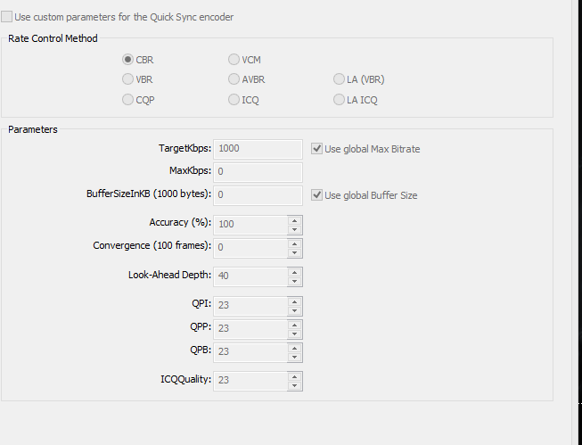Click the BufferSizeInKB input box
This screenshot has width=582, height=445.
(x=258, y=195)
